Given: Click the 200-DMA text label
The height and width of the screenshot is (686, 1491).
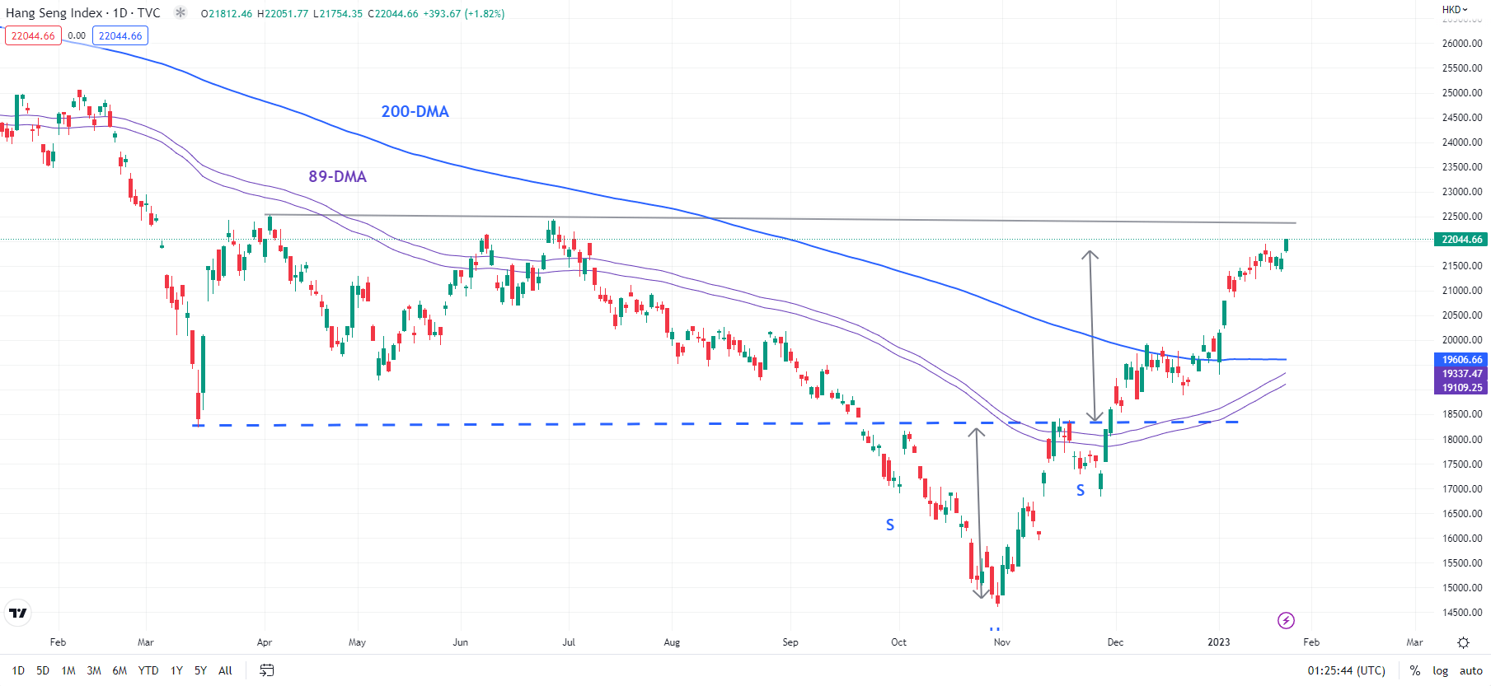Looking at the screenshot, I should point(415,111).
